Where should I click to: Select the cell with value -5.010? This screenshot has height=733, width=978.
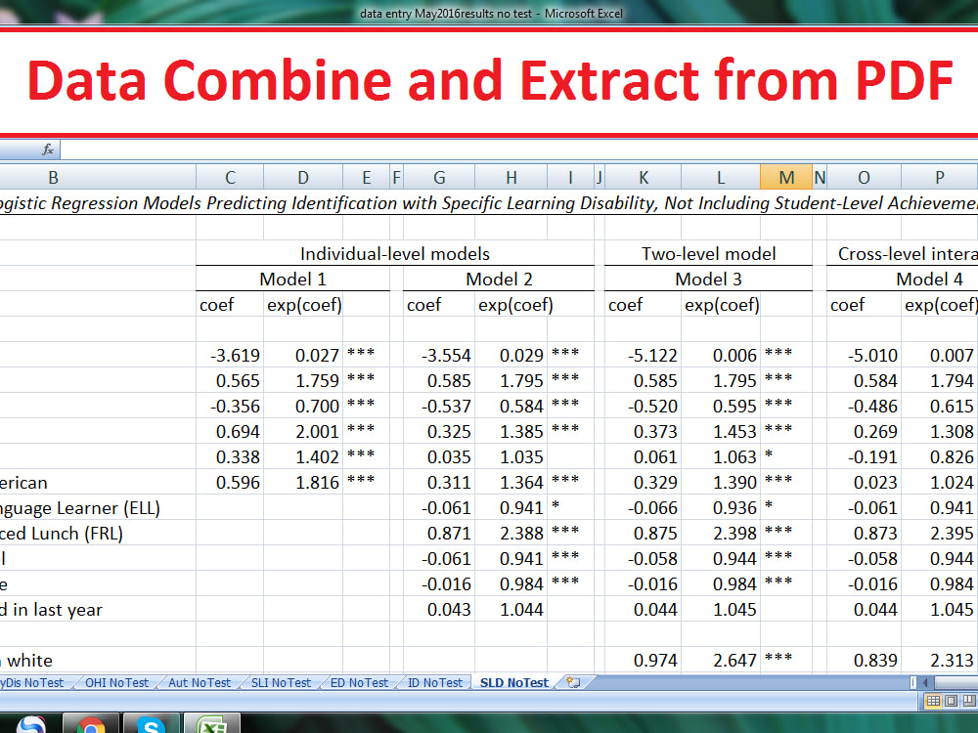click(x=864, y=356)
